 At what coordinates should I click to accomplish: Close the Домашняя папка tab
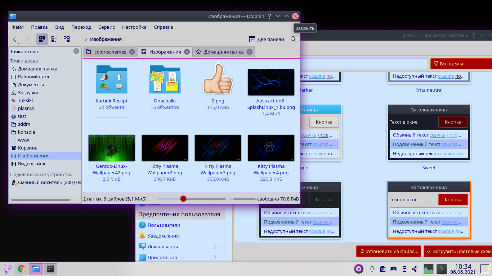point(249,52)
